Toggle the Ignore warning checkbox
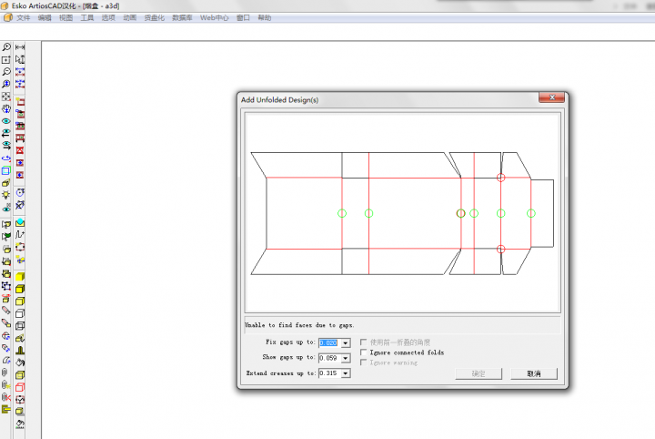This screenshot has width=655, height=439. (365, 362)
